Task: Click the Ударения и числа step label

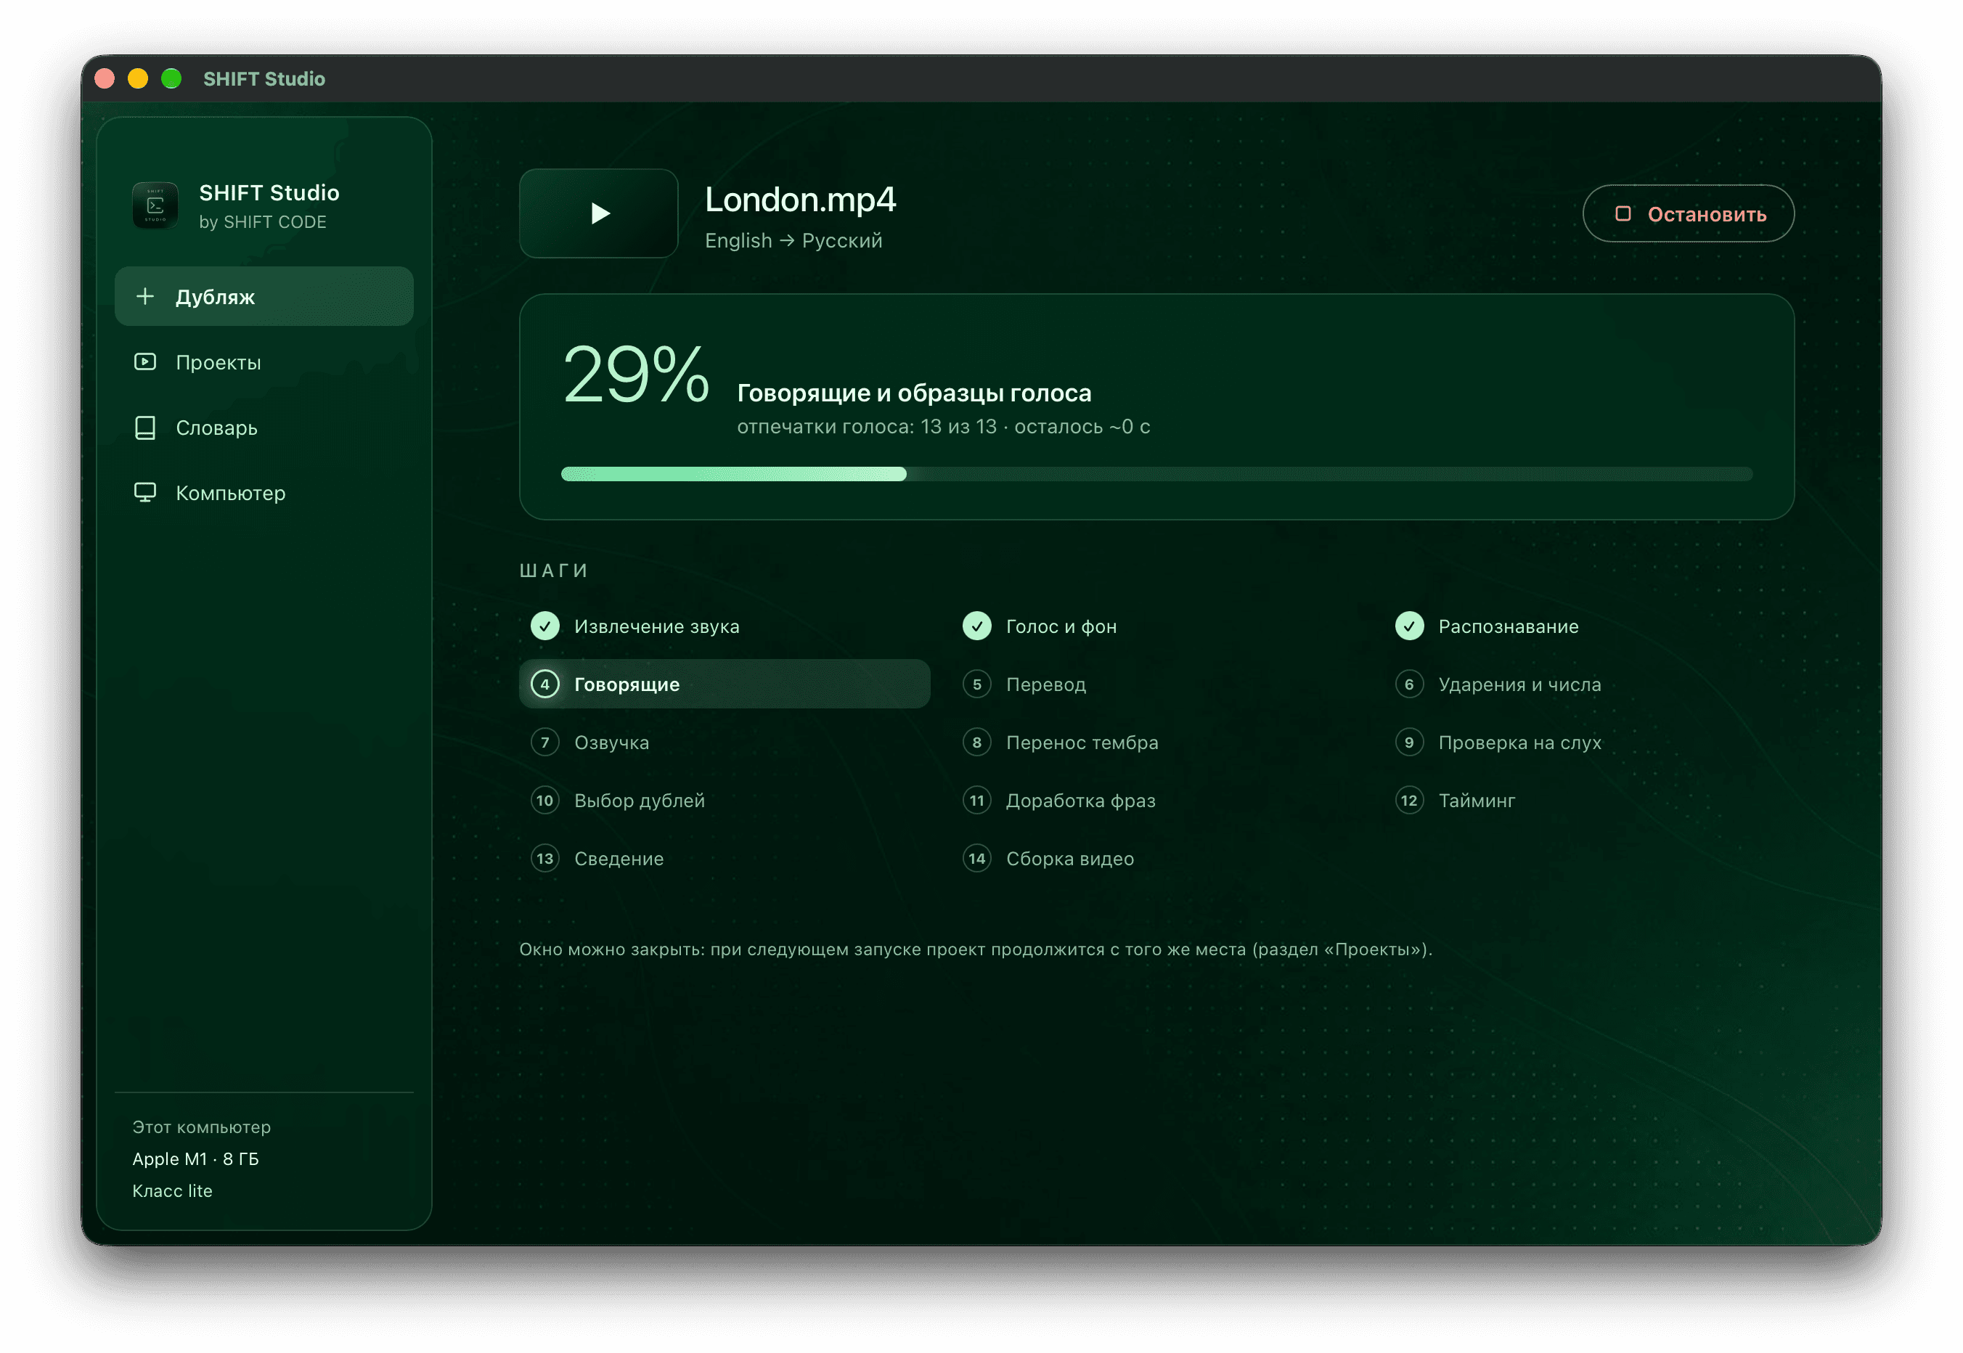Action: [x=1519, y=684]
